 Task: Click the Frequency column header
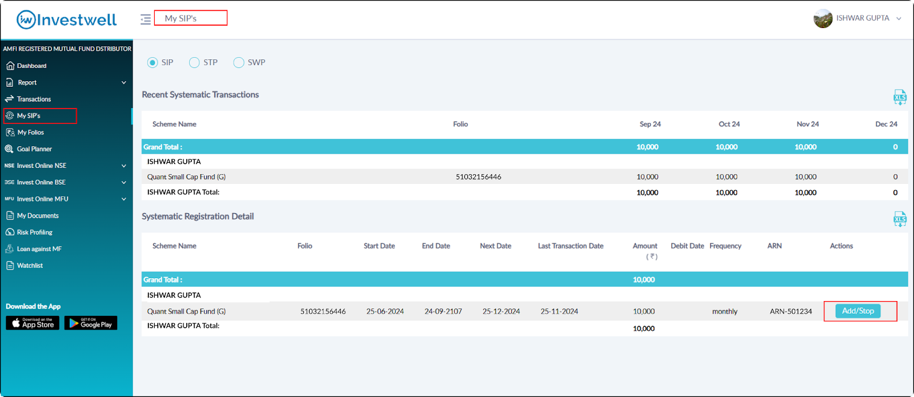725,246
